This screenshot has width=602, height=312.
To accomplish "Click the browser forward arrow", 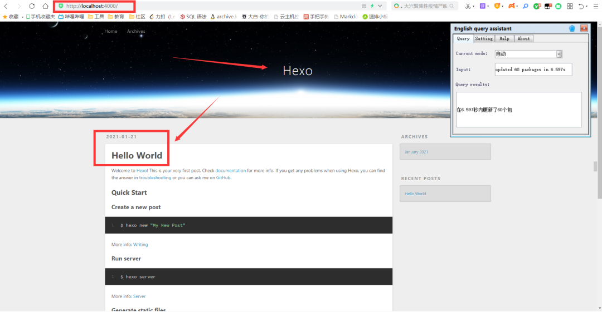I will pos(19,6).
